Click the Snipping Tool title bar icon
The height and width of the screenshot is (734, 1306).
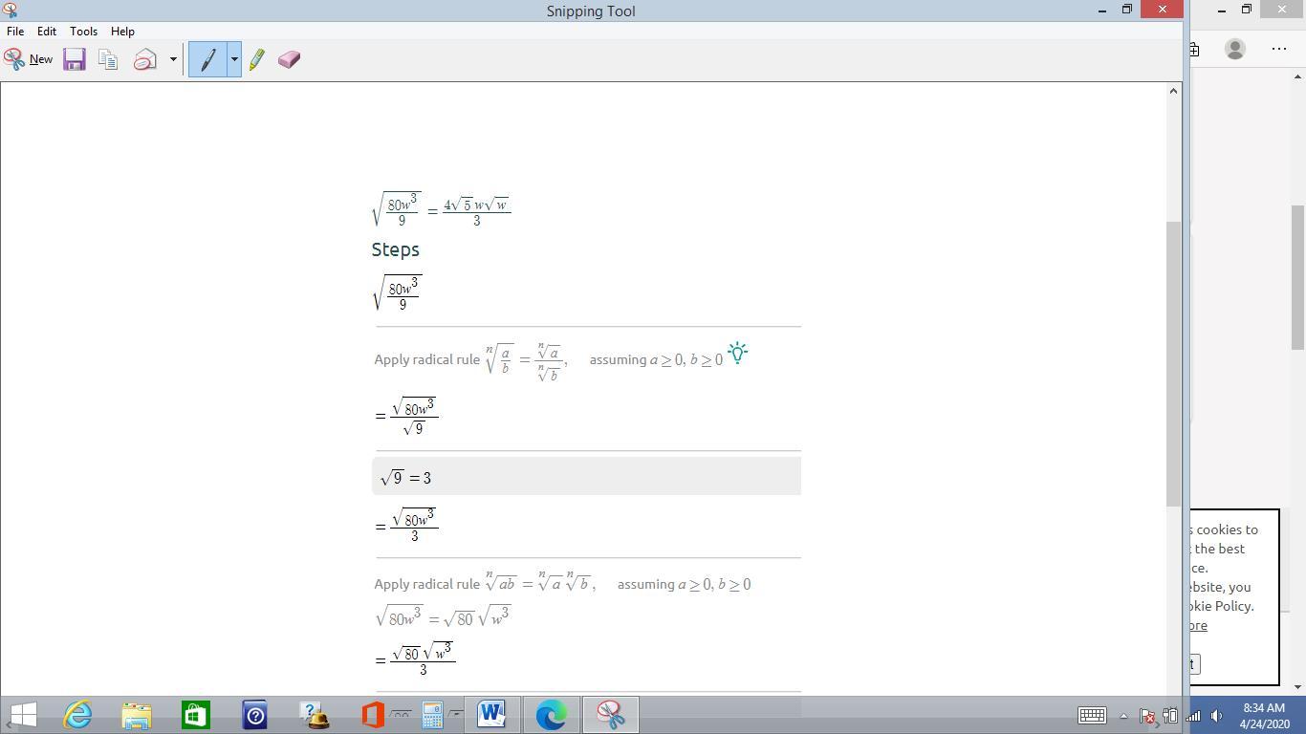pos(10,10)
